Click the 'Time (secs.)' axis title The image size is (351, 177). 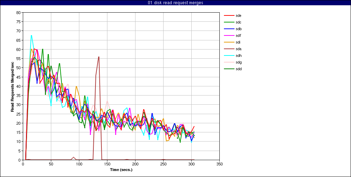(121, 170)
